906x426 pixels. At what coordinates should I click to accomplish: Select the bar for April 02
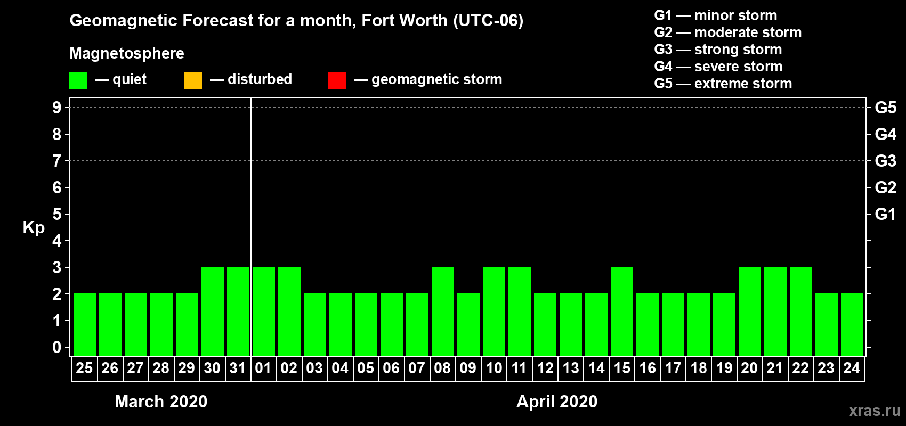289,311
